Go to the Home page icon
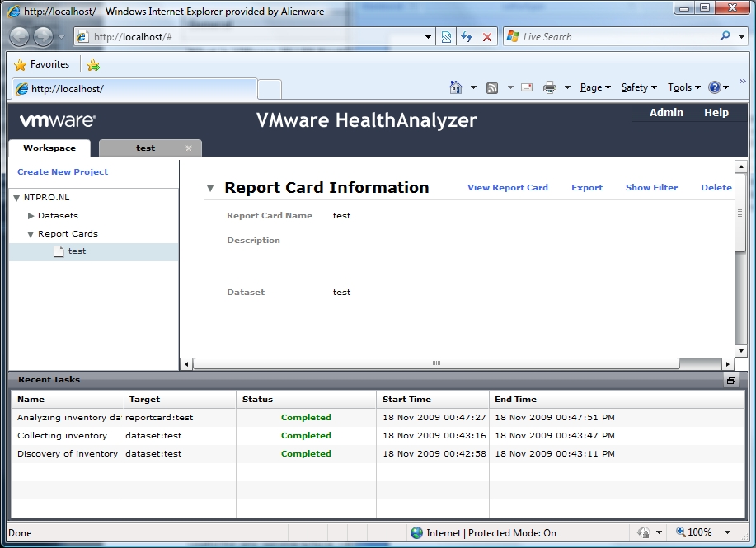This screenshot has height=548, width=756. click(456, 87)
